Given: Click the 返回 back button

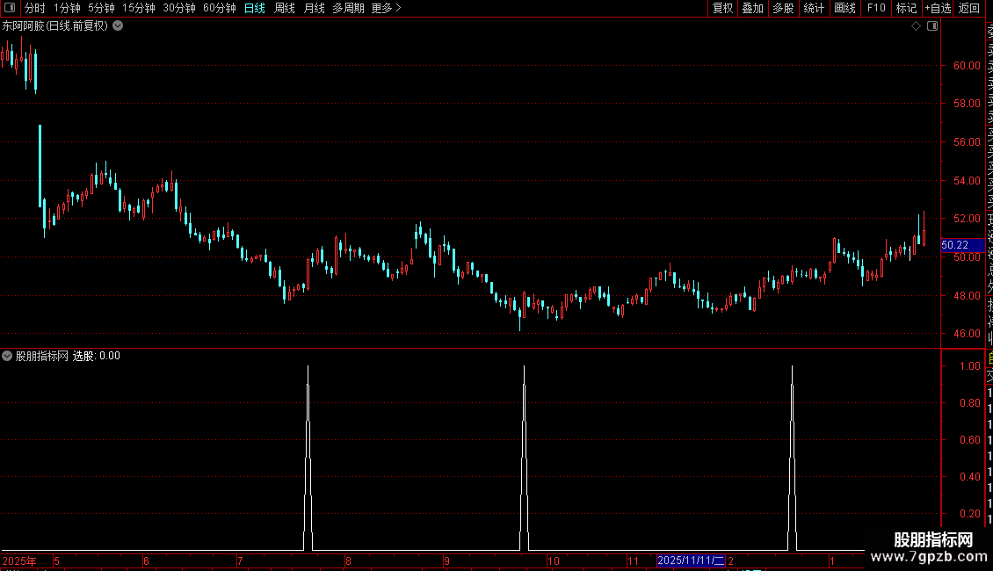Looking at the screenshot, I should [969, 8].
